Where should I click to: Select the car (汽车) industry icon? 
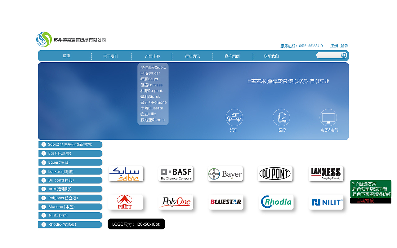click(x=234, y=117)
